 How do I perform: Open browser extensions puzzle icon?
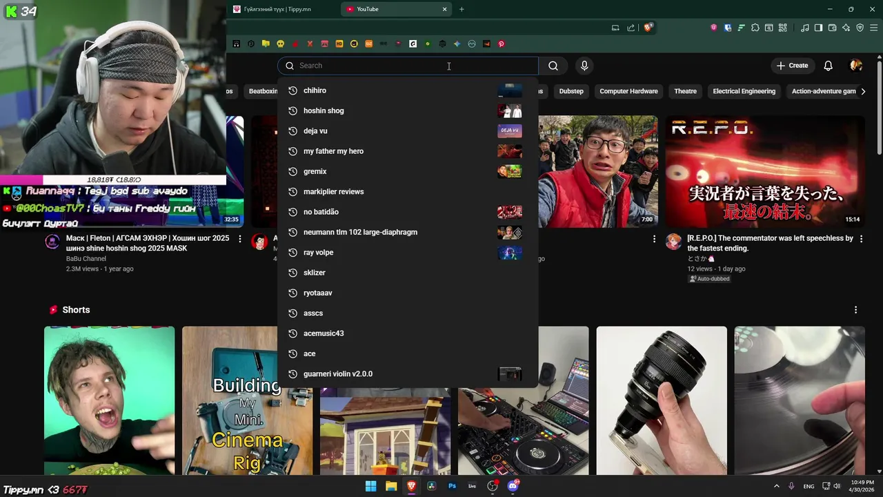755,28
